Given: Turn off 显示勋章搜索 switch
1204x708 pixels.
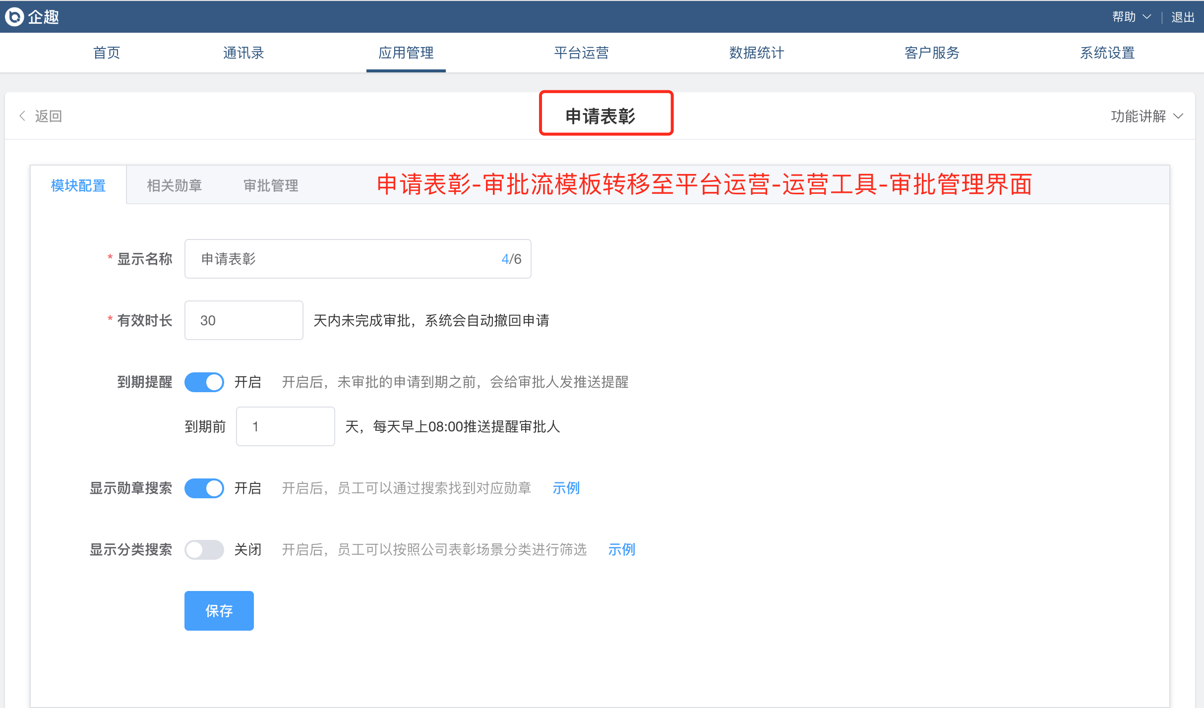Looking at the screenshot, I should 204,488.
